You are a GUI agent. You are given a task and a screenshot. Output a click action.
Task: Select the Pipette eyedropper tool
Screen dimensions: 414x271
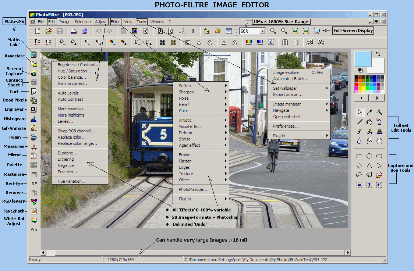pyautogui.click(x=369, y=112)
